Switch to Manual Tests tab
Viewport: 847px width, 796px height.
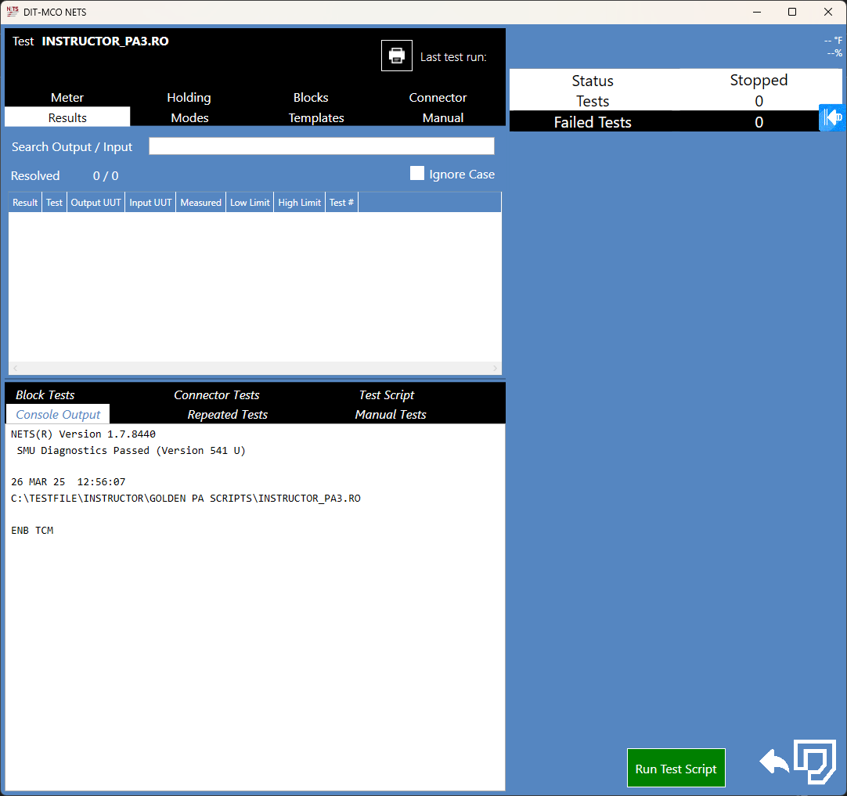pos(391,414)
